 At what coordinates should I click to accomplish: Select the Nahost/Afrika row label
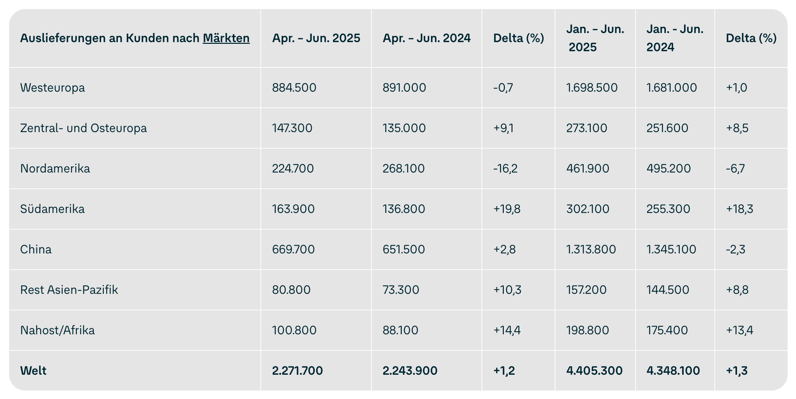(58, 330)
